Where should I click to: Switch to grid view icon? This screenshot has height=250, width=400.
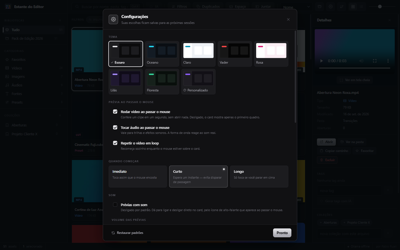coord(353,7)
